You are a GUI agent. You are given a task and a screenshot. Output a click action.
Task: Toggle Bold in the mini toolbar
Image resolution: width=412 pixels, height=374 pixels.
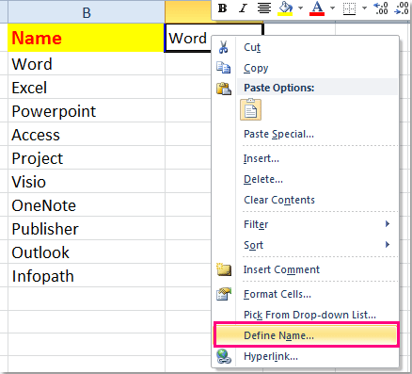(x=222, y=8)
